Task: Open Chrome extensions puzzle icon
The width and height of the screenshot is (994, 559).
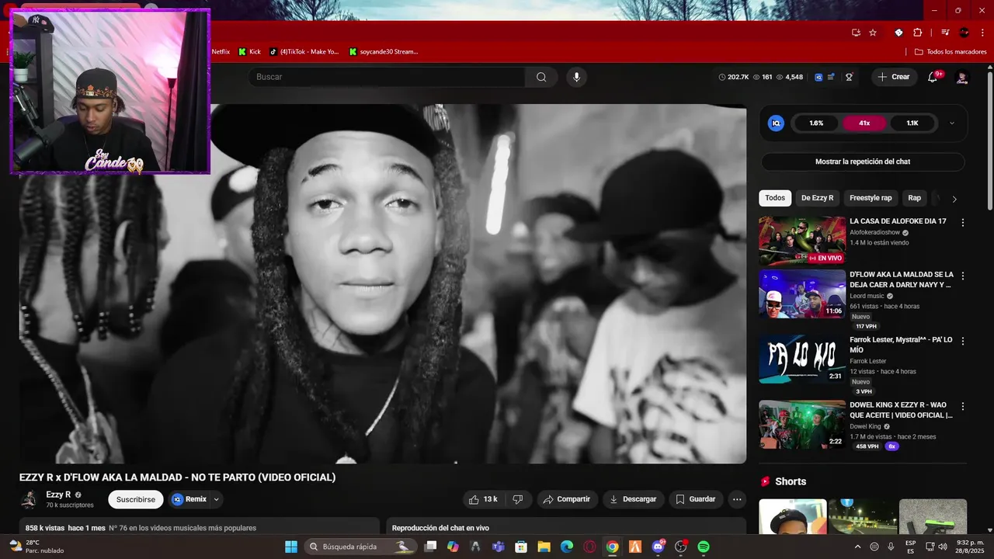Action: [917, 33]
